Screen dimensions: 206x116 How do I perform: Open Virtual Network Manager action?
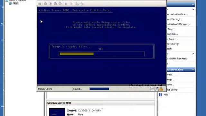[178, 24]
